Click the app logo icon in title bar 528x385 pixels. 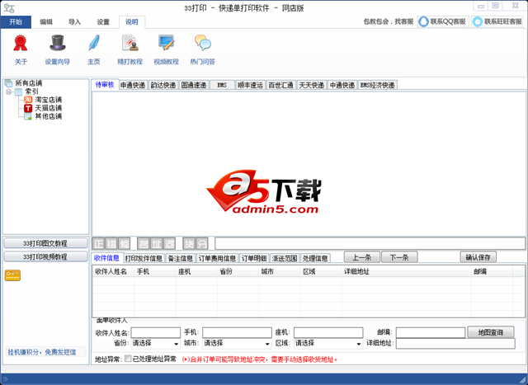(9, 7)
